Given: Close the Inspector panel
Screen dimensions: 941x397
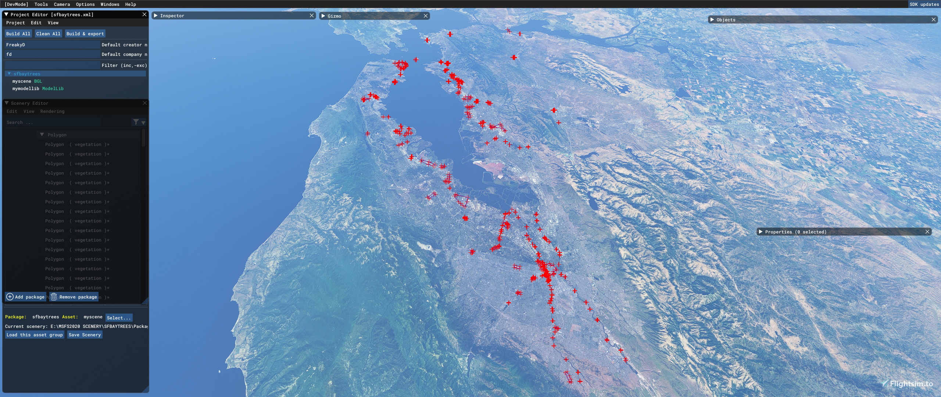Looking at the screenshot, I should pos(312,15).
